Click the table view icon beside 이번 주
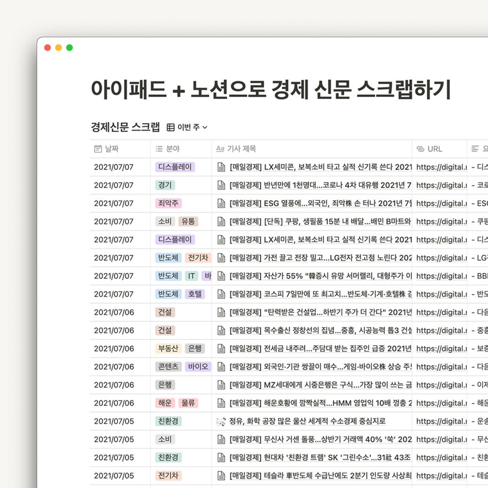 (x=170, y=127)
